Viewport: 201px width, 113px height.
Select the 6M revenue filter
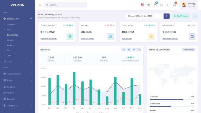click(134, 50)
